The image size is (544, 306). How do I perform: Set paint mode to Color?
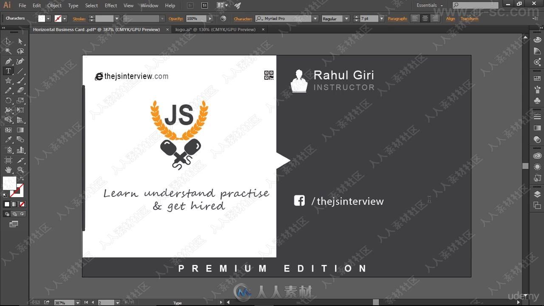click(7, 204)
